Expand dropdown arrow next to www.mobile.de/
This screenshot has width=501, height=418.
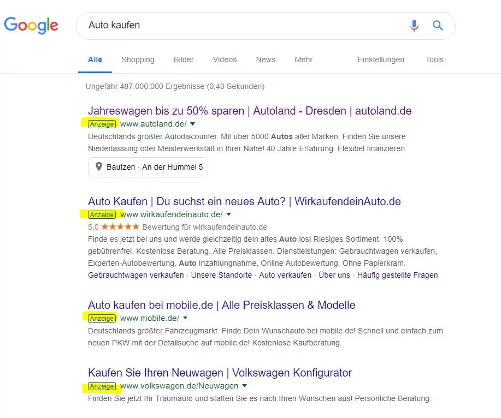click(x=185, y=318)
